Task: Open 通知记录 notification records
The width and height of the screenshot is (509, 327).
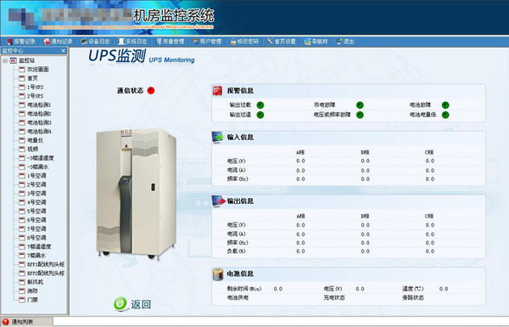Action: pyautogui.click(x=59, y=42)
